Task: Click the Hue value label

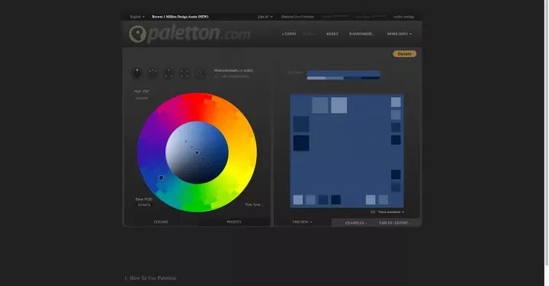Action: click(x=142, y=91)
